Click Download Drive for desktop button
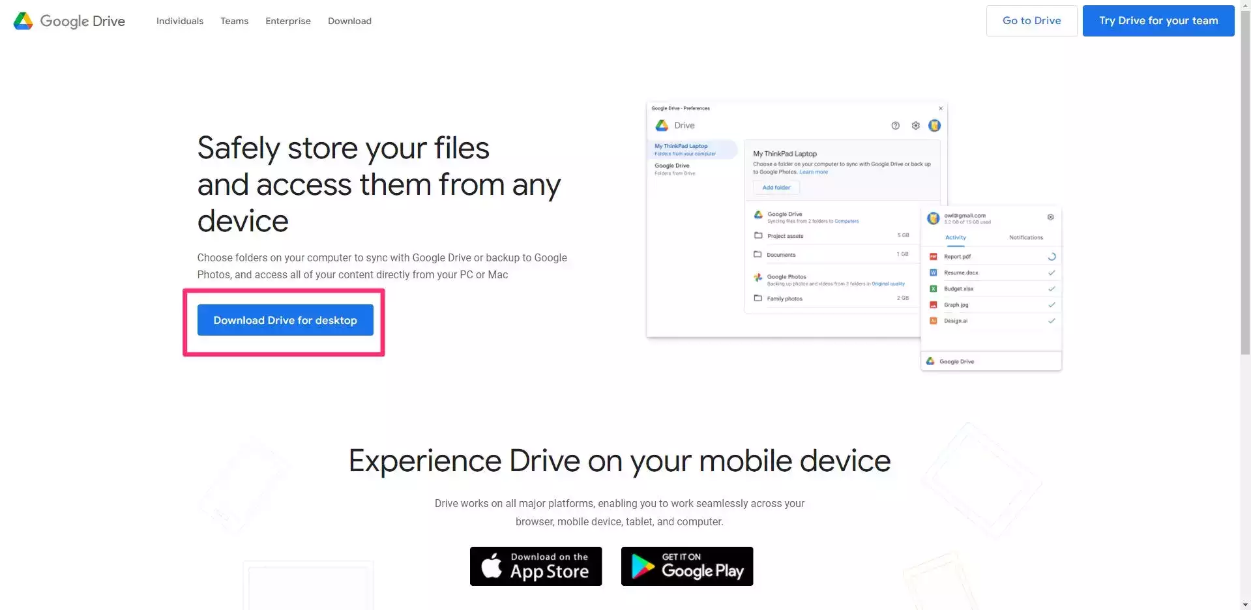1251x610 pixels. (285, 320)
